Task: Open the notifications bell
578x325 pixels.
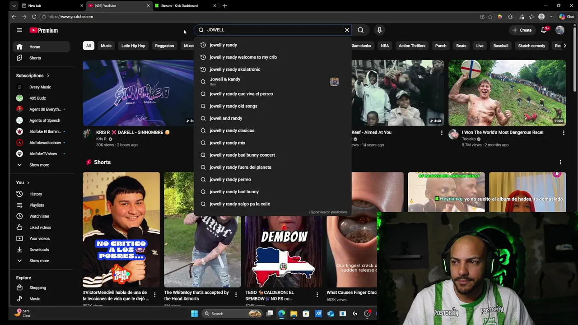Action: pos(544,30)
